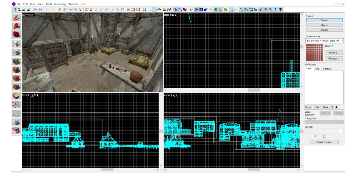Open the Map menu

point(33,4)
